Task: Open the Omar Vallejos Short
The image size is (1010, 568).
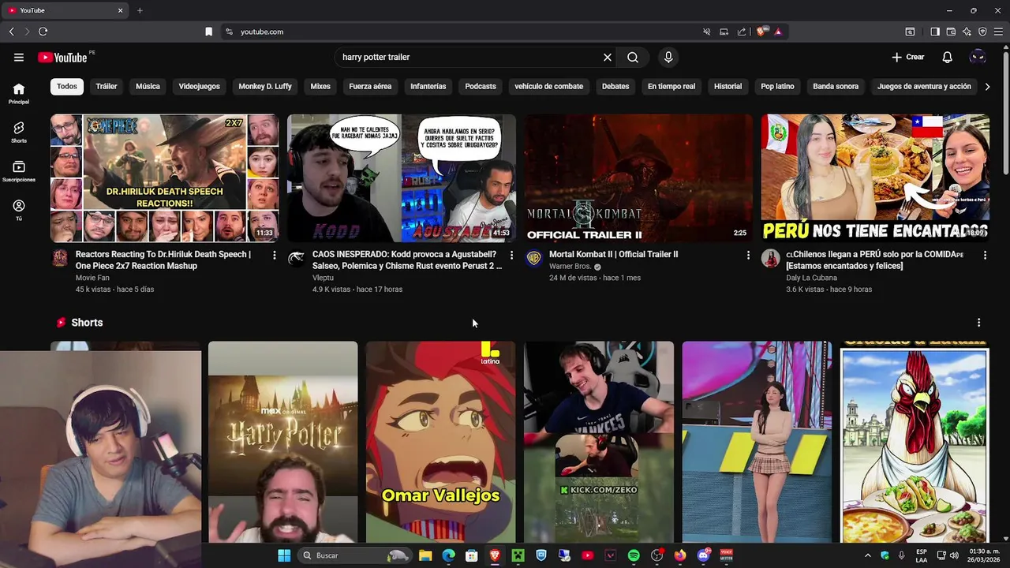Action: [441, 442]
